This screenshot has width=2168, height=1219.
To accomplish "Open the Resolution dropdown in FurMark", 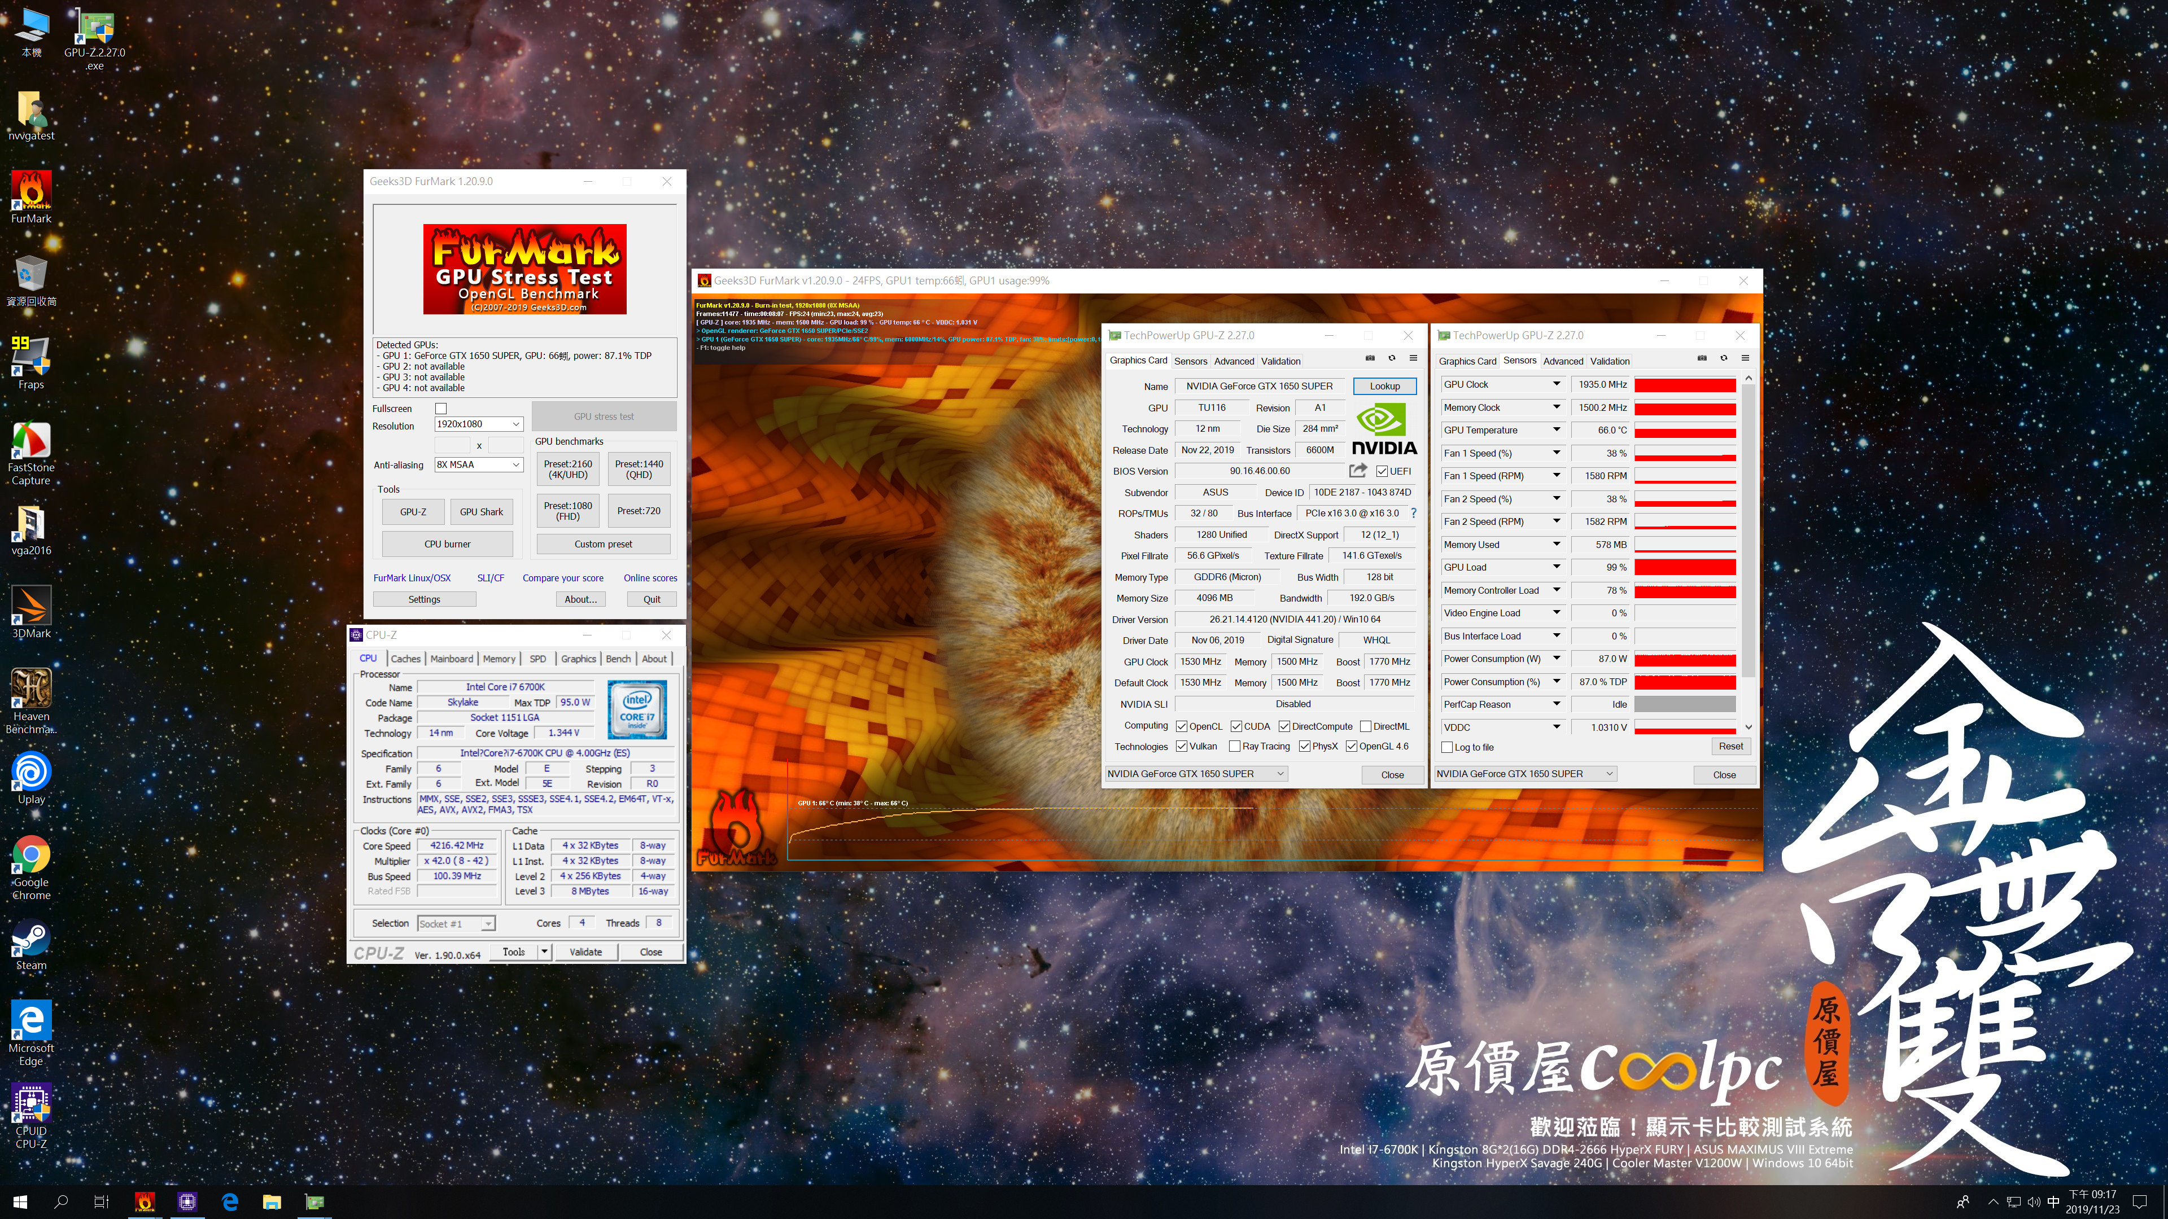I will pyautogui.click(x=479, y=424).
